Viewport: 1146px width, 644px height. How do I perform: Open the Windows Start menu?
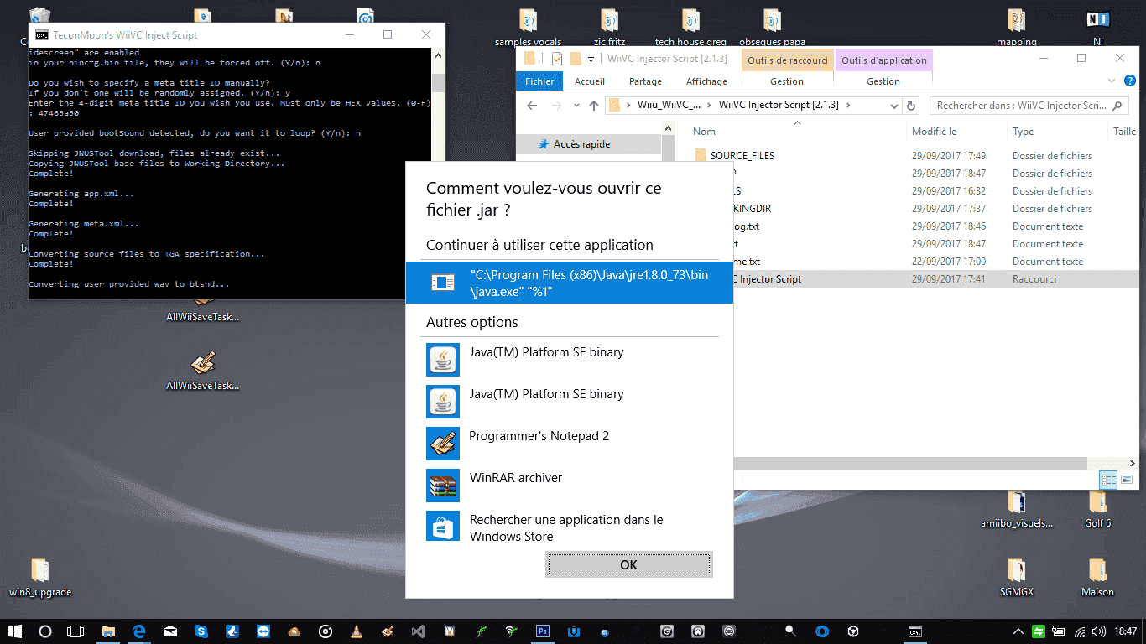tap(15, 631)
